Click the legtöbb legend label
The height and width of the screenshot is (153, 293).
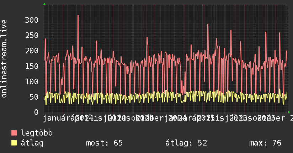[37, 133]
